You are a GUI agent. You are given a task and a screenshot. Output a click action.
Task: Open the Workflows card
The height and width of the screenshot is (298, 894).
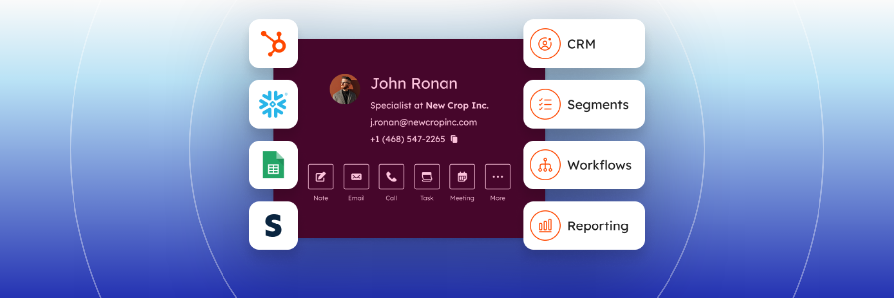click(x=584, y=165)
